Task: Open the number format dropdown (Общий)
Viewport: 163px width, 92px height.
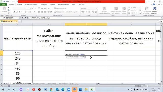Action: tap(96, 8)
